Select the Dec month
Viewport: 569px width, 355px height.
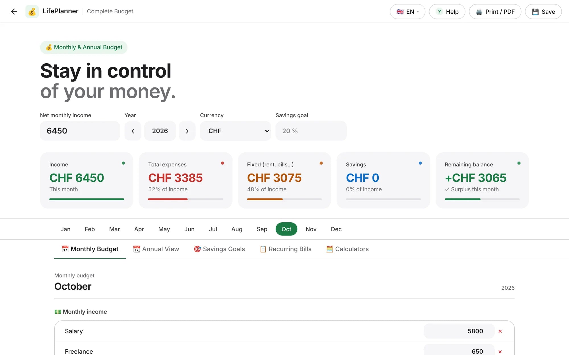[336, 229]
